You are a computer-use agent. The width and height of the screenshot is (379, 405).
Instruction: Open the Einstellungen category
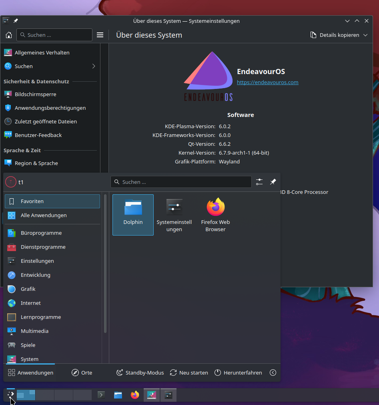[x=52, y=261]
